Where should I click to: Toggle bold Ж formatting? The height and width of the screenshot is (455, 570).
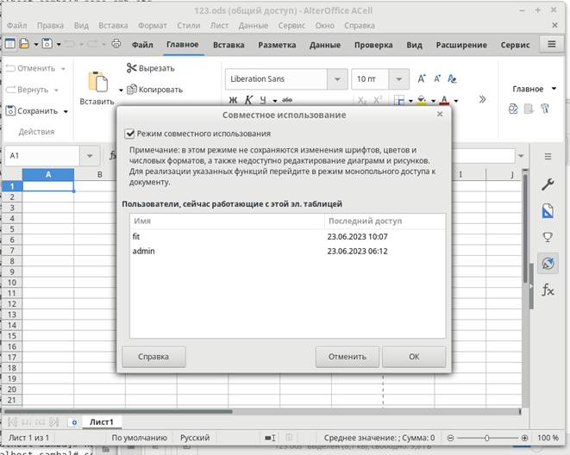point(233,100)
